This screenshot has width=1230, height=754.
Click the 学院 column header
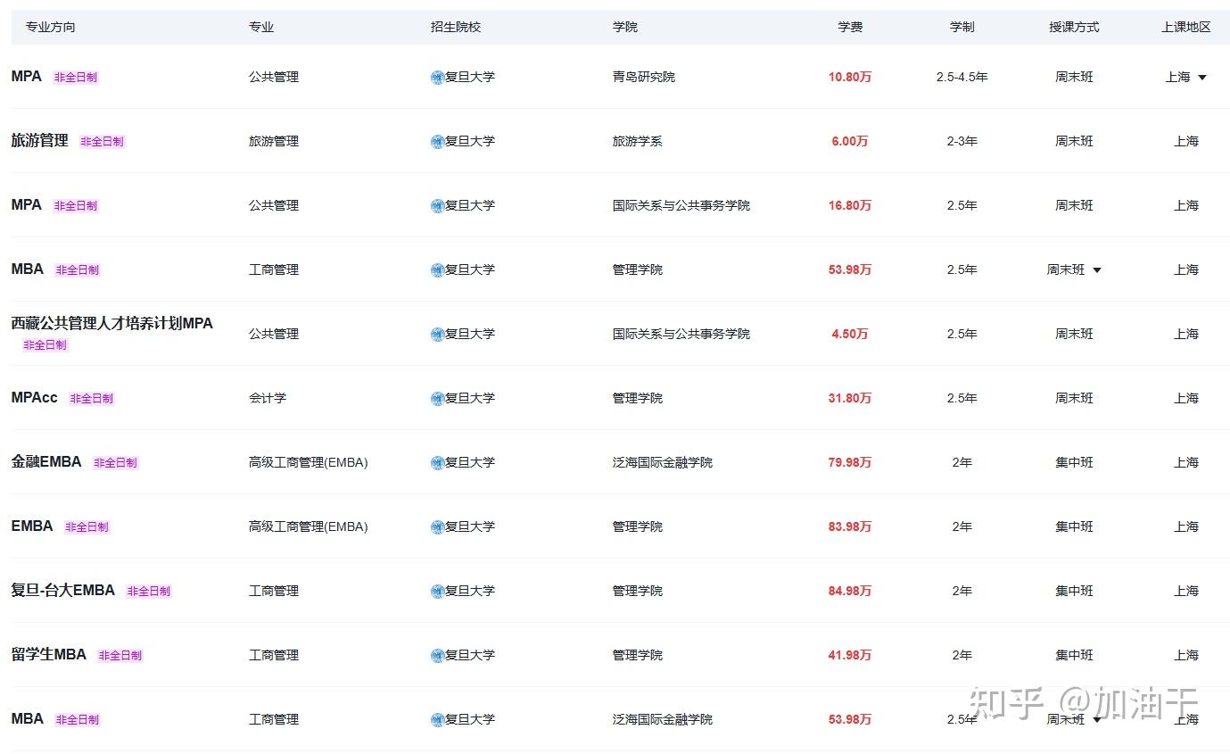pyautogui.click(x=625, y=27)
